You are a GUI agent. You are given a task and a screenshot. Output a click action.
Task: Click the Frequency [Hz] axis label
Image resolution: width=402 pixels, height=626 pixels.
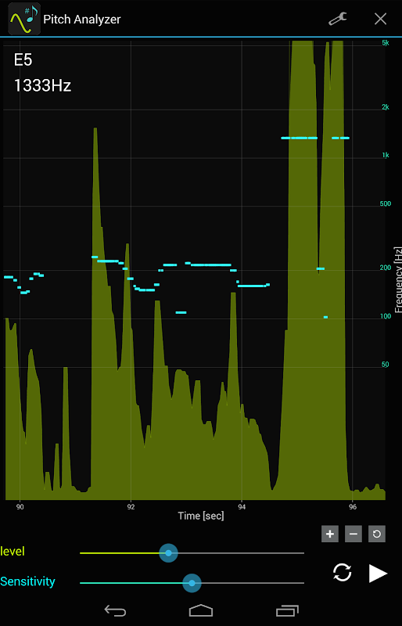(398, 279)
